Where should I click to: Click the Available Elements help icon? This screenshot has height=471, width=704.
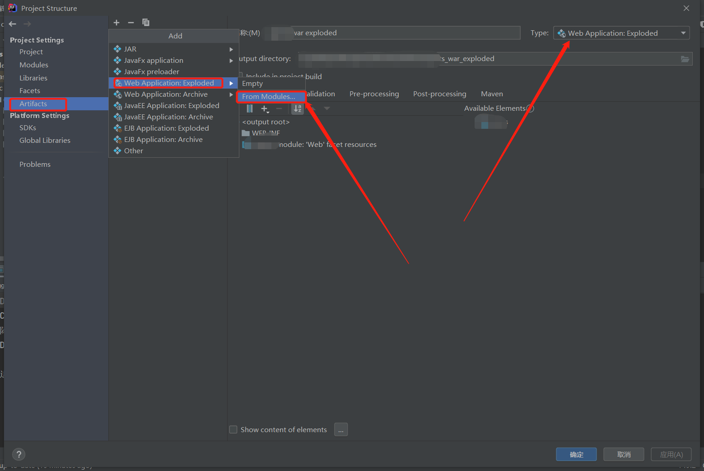(x=530, y=108)
